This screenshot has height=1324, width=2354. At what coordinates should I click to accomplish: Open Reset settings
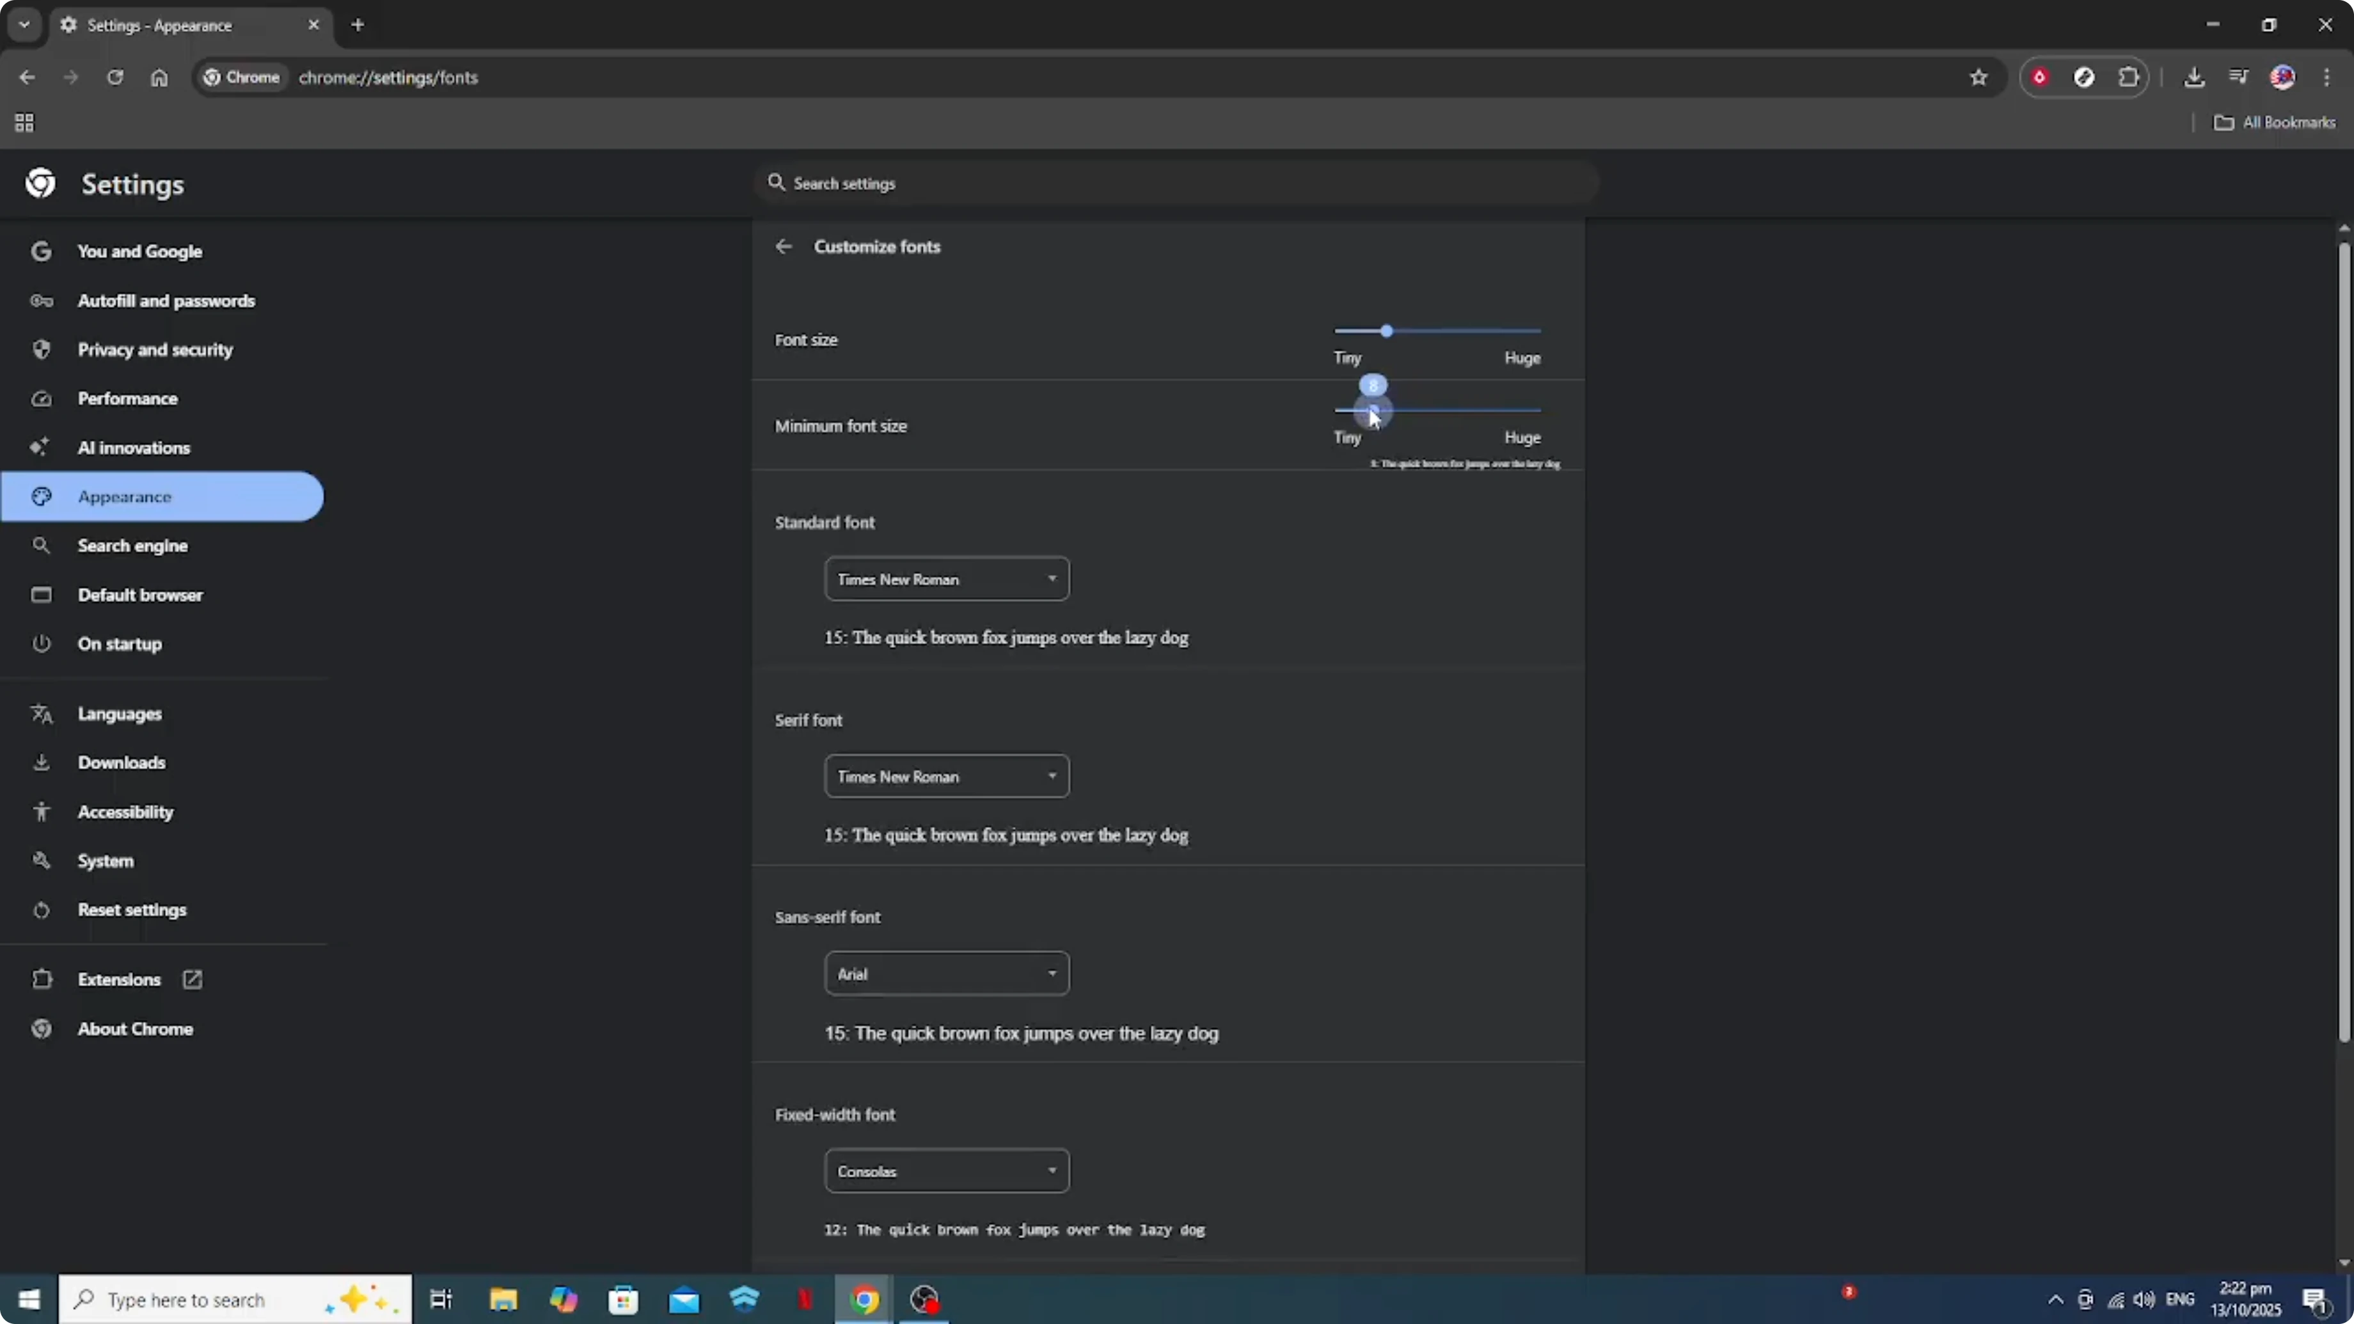[132, 910]
